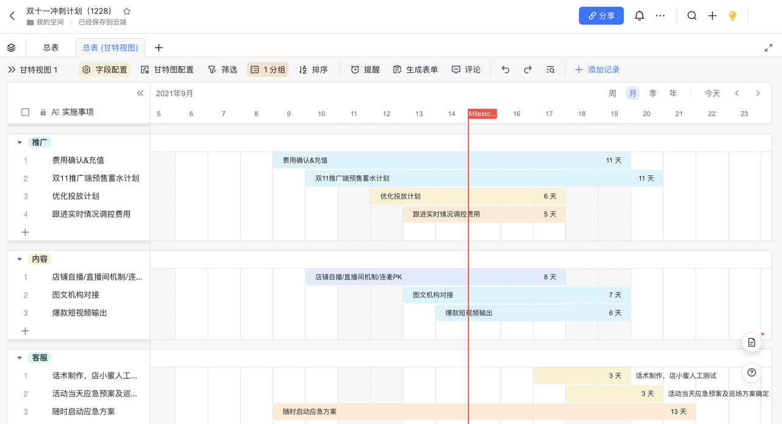Tick the select-all checkbox beside 实施事项
Screen dimensions: 782x424
[25, 112]
